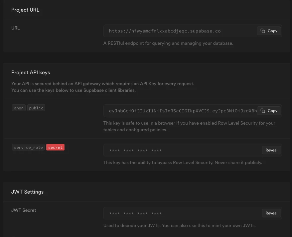Select the Project URL input field
292x237 pixels.
click(173, 31)
